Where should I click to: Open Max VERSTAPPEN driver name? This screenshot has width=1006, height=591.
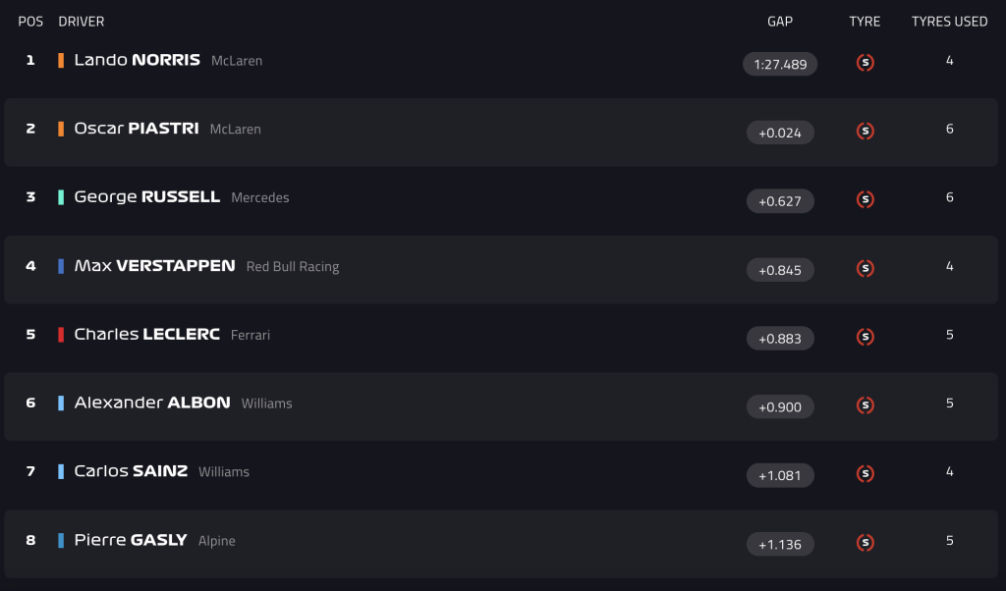[154, 266]
